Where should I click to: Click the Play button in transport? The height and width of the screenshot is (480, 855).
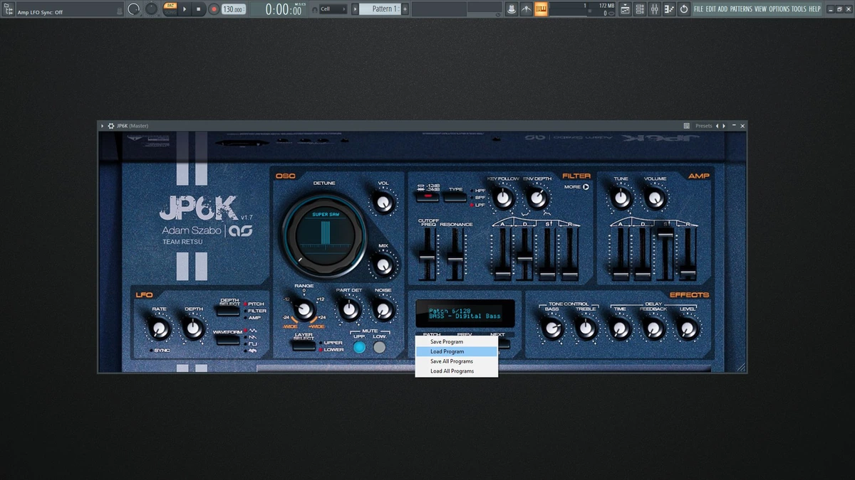pyautogui.click(x=185, y=9)
